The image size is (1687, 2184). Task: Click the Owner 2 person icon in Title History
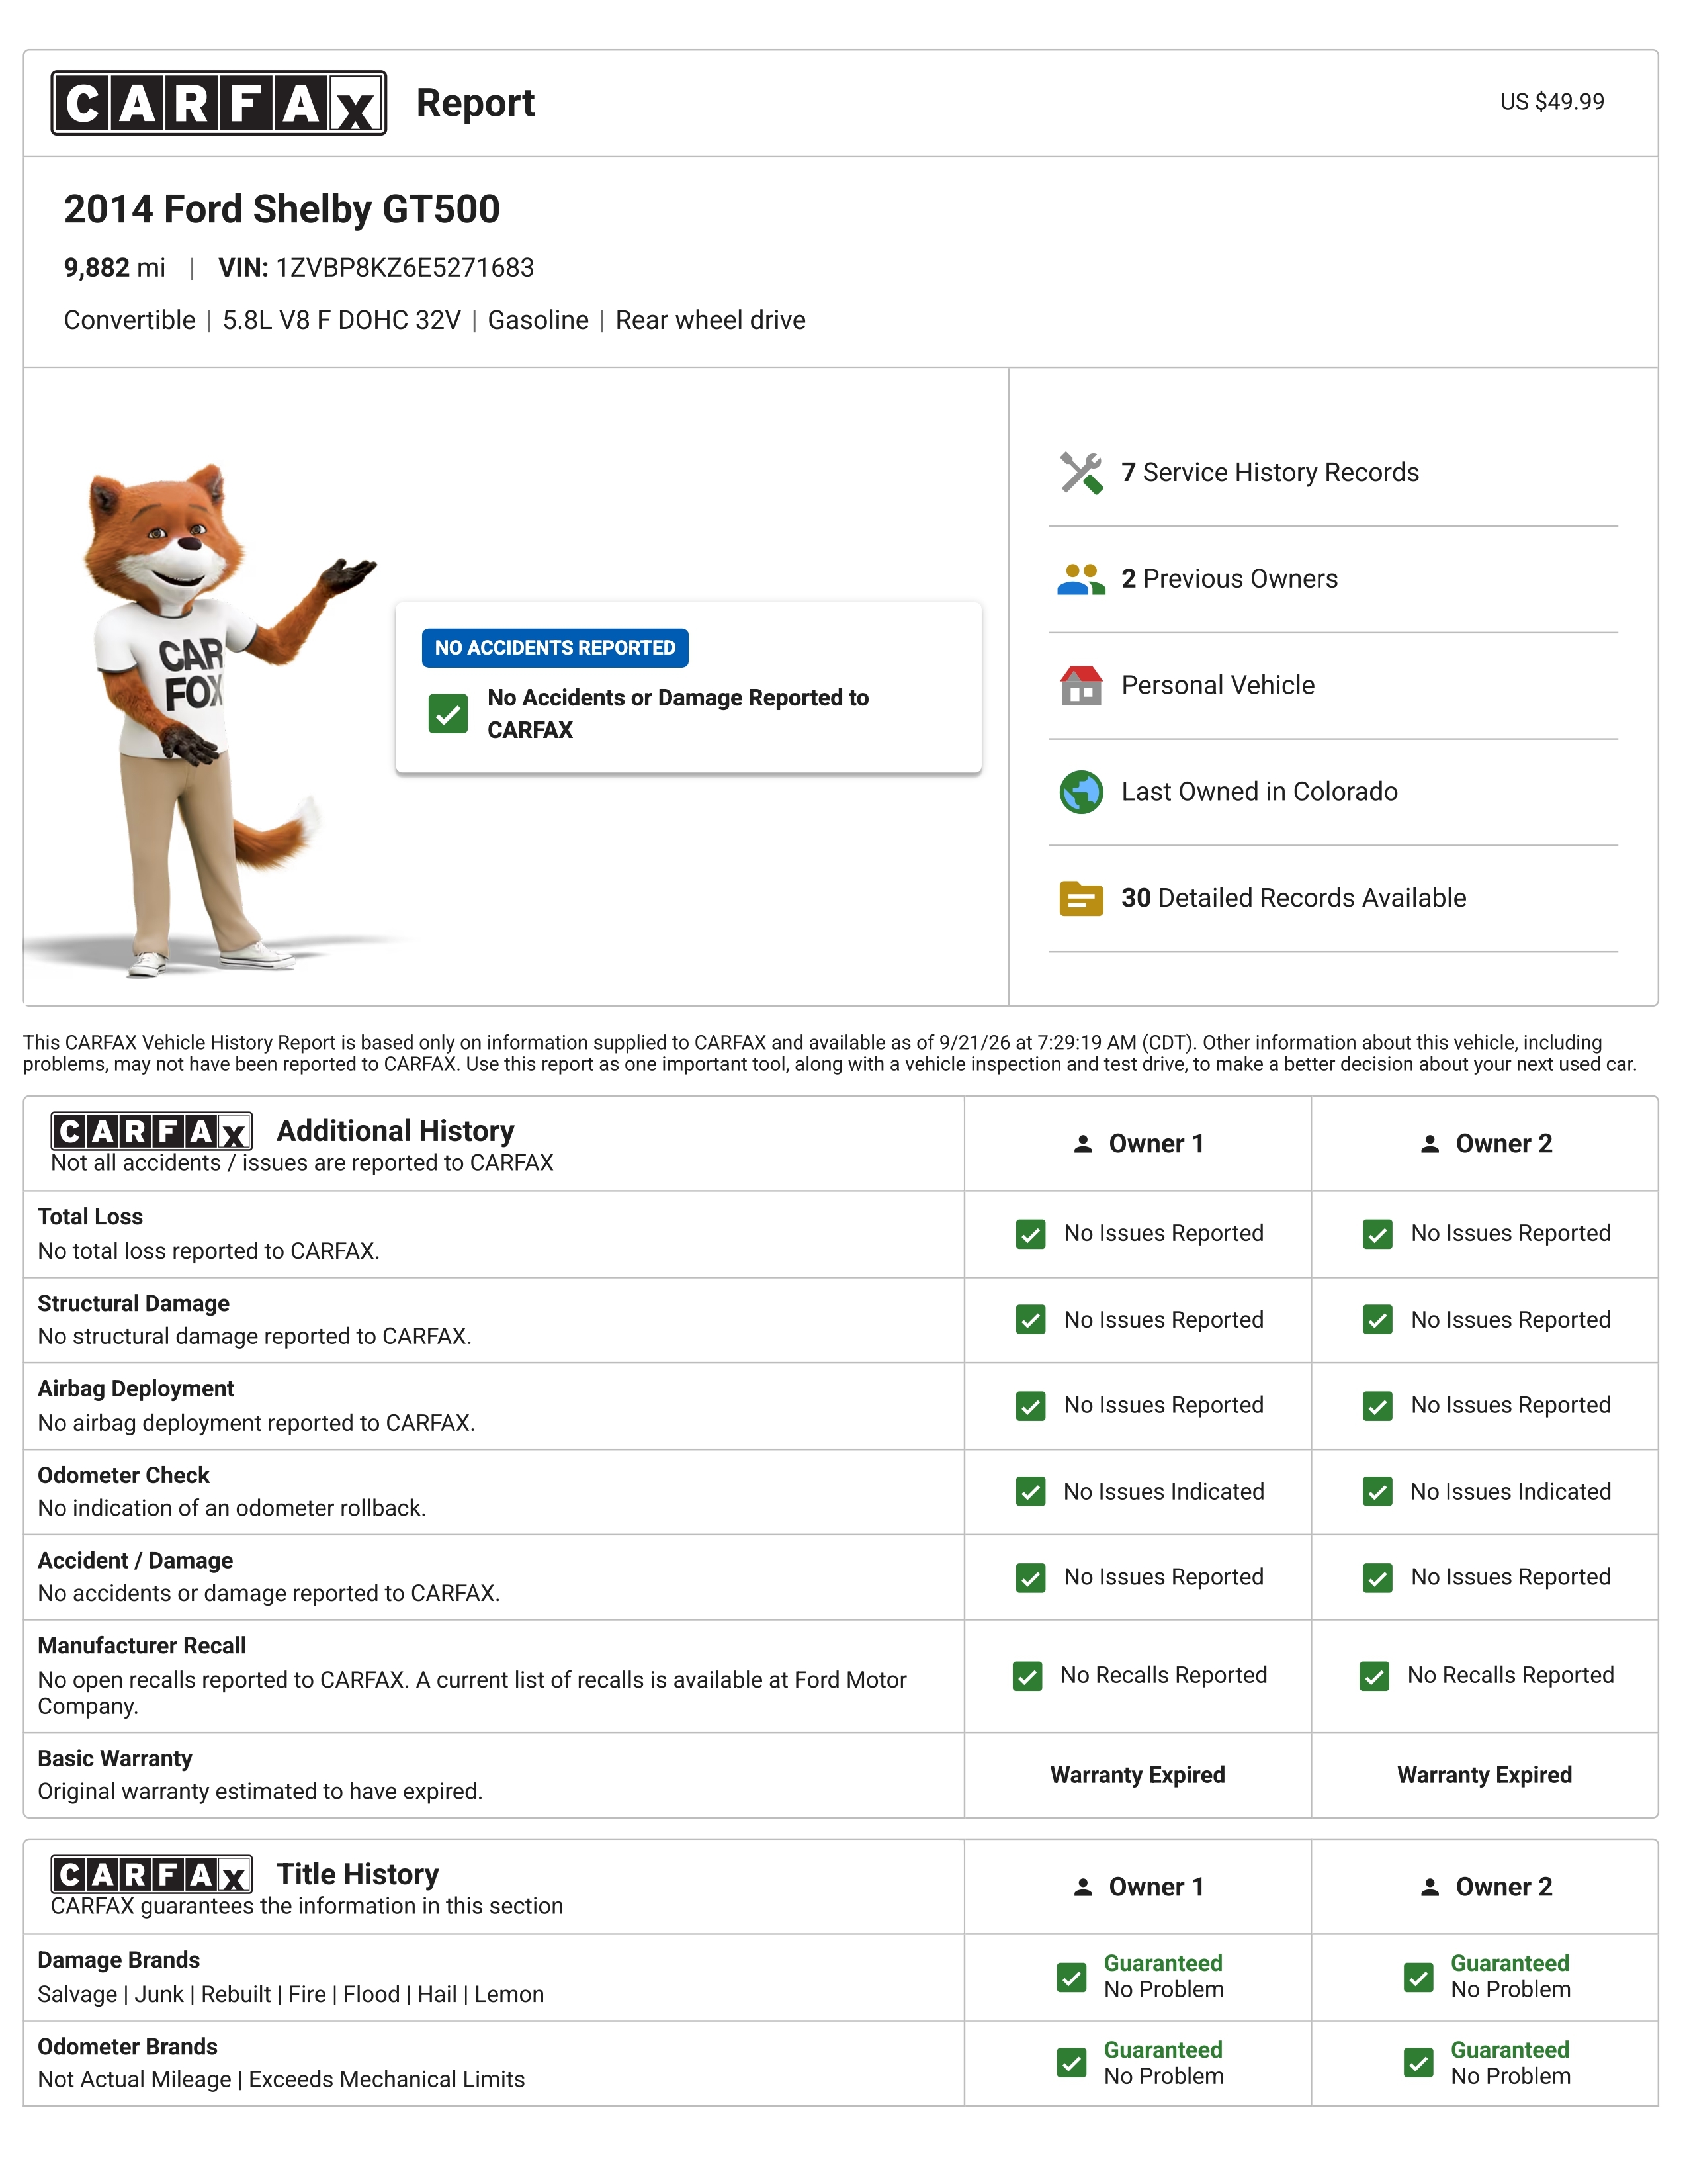coord(1429,1887)
